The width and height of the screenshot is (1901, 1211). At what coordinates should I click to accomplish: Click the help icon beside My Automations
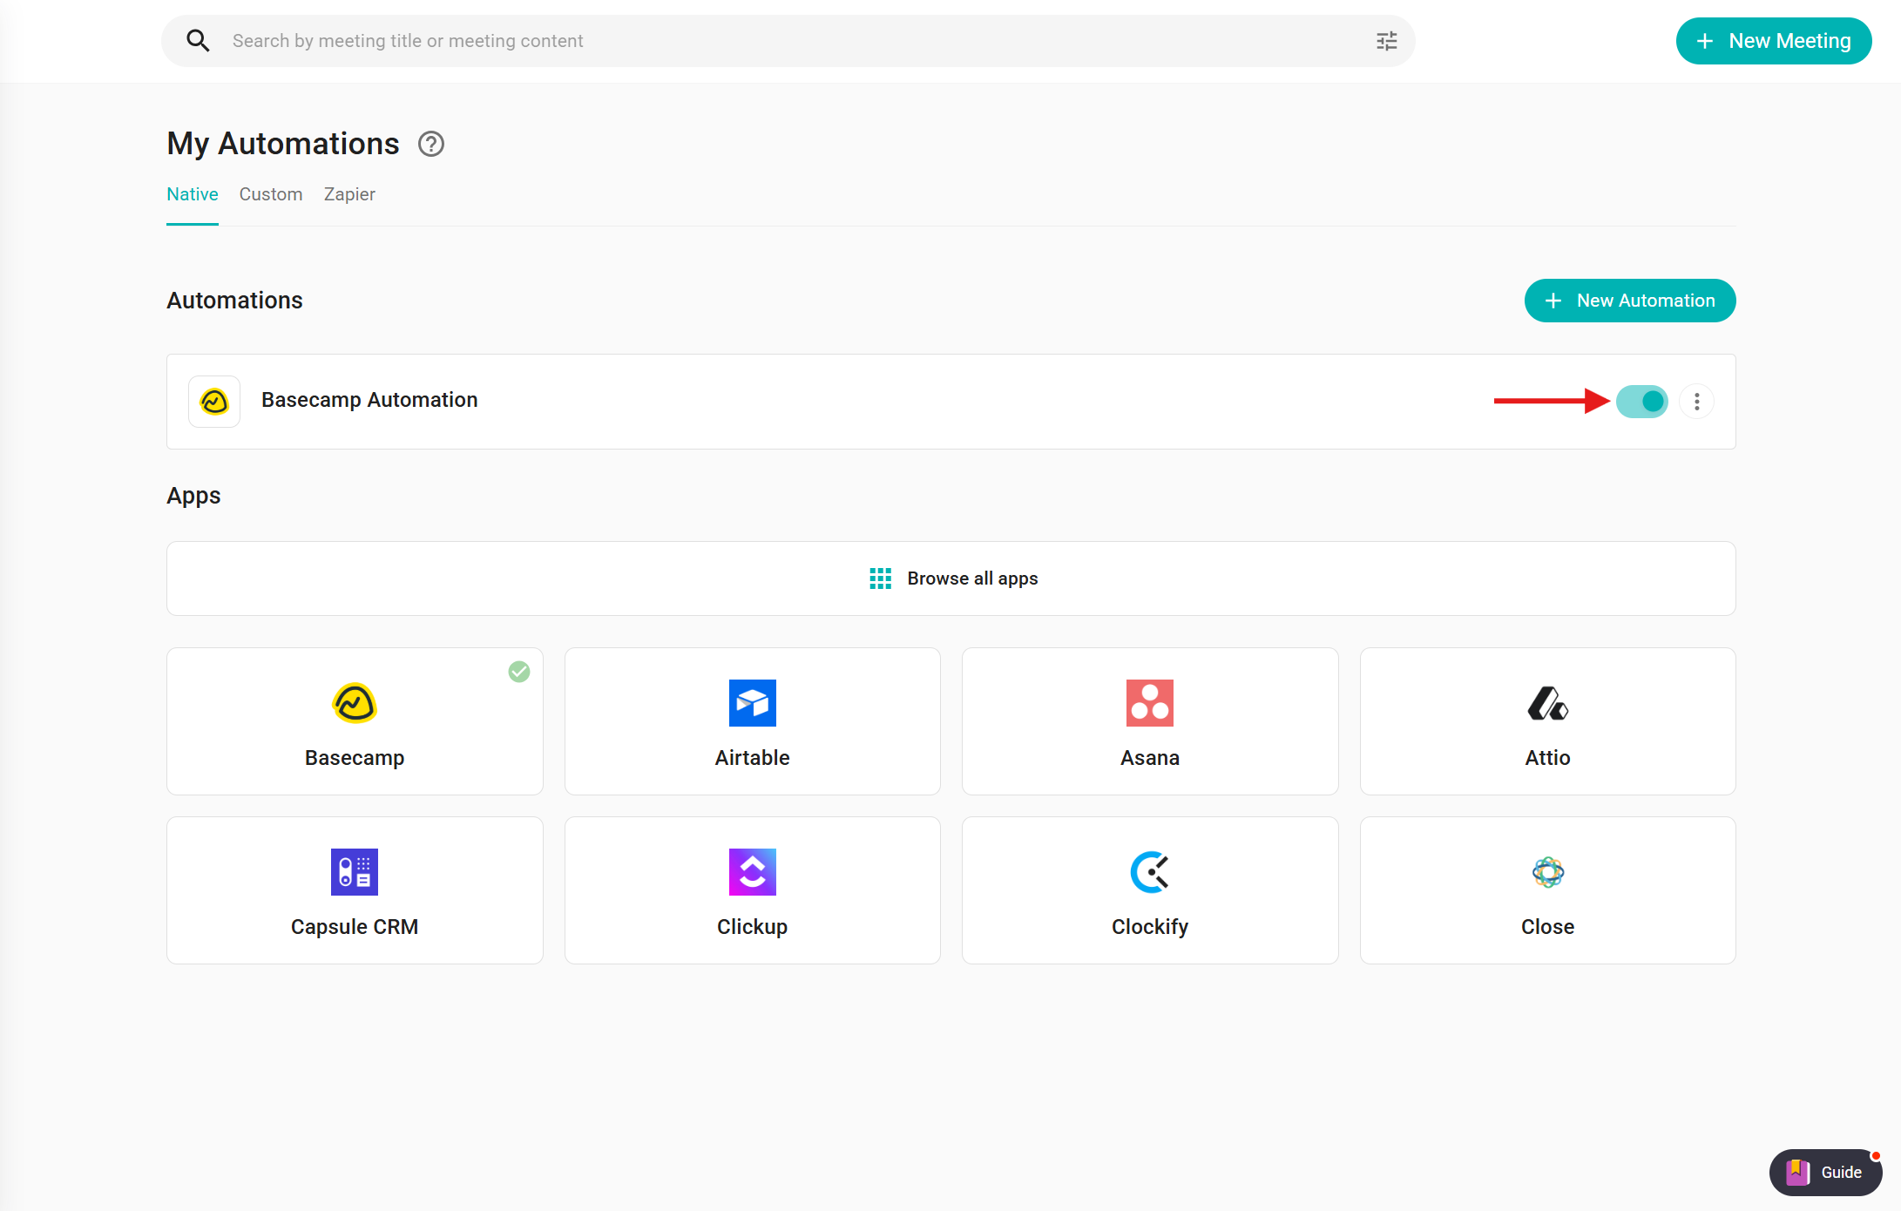[x=431, y=144]
